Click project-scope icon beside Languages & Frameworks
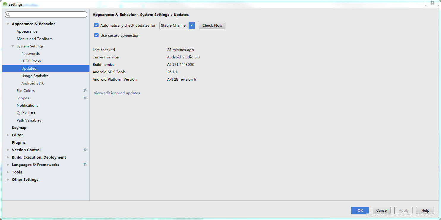 (x=85, y=165)
